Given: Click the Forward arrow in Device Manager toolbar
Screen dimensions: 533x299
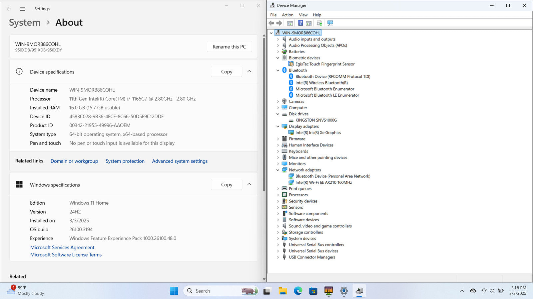Looking at the screenshot, I should 279,23.
